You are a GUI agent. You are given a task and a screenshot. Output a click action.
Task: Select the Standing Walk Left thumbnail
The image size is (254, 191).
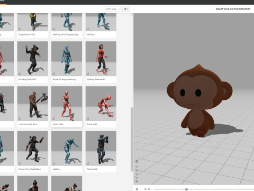(33, 59)
